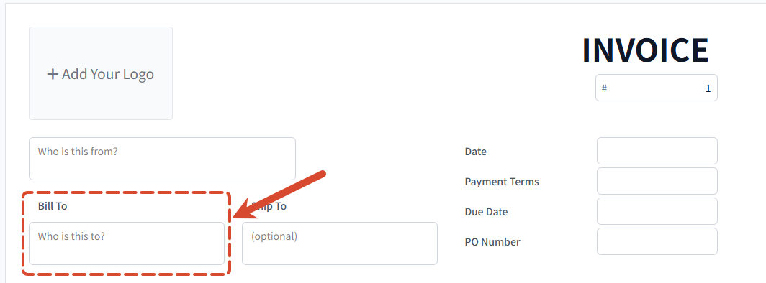Select the invoice number field showing 1
The image size is (766, 283).
point(656,88)
